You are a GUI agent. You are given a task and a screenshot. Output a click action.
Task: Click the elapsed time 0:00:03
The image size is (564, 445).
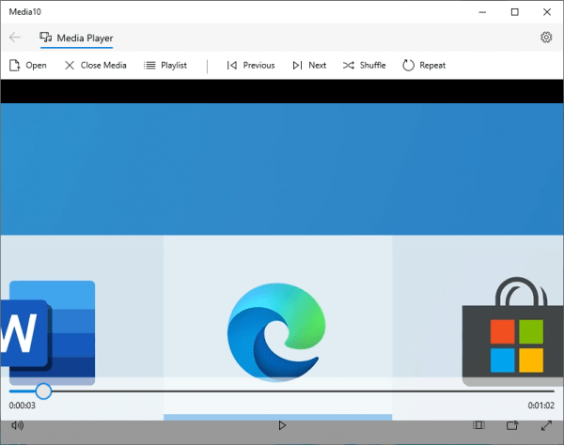click(x=23, y=406)
